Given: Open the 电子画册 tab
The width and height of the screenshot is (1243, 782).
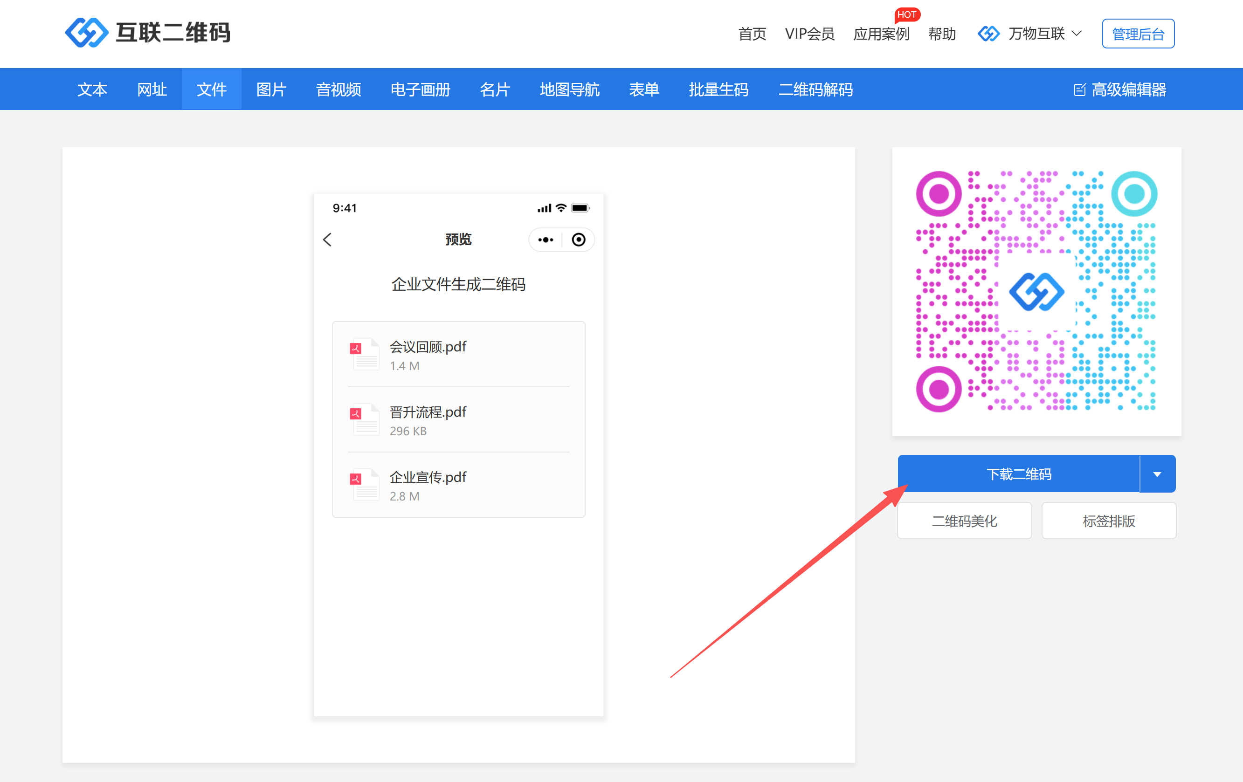Looking at the screenshot, I should tap(420, 90).
